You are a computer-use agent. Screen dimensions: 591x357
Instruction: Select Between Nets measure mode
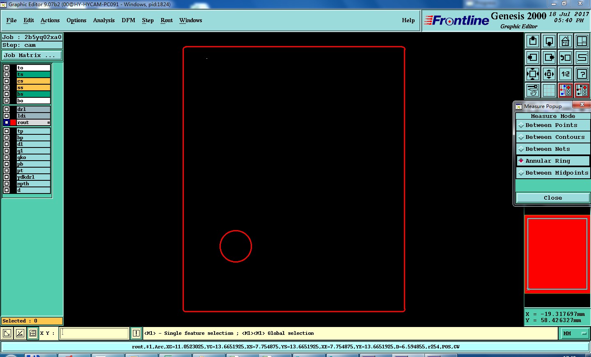tap(553, 149)
